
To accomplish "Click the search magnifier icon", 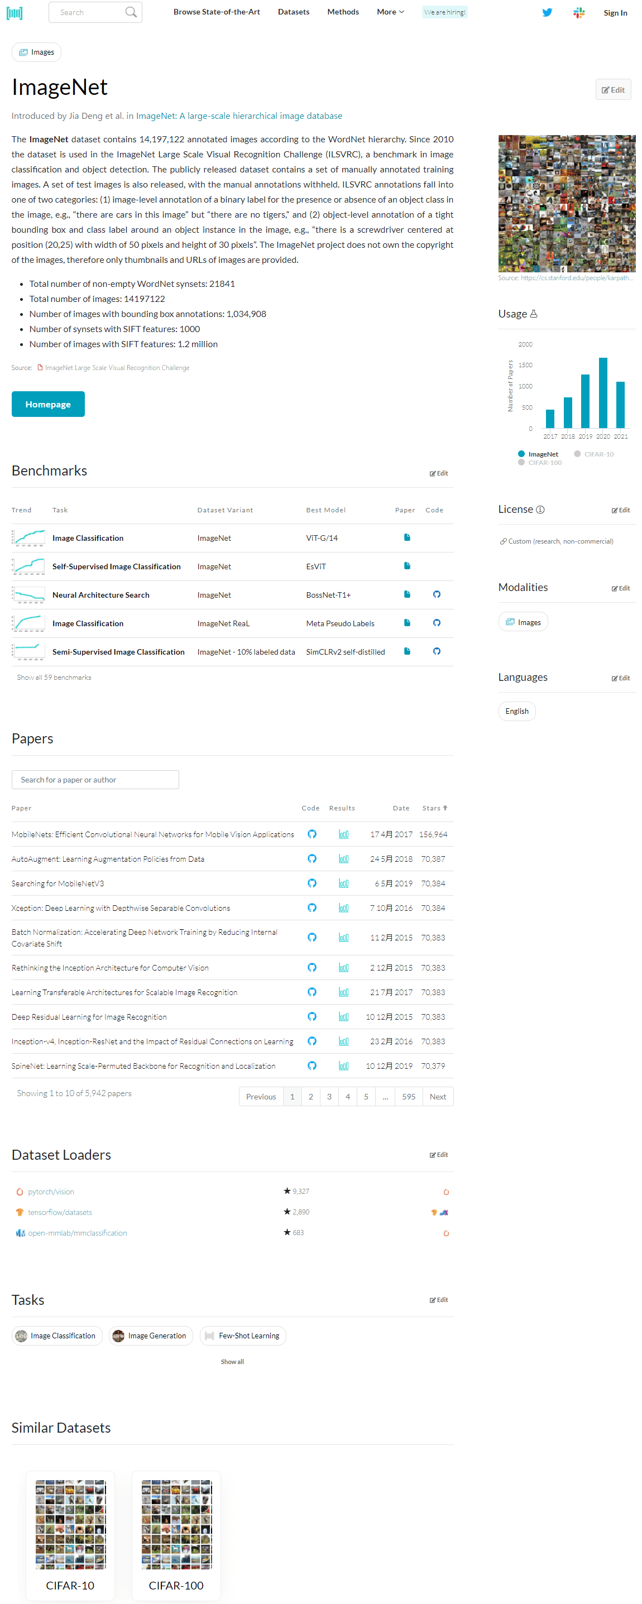I will 130,12.
